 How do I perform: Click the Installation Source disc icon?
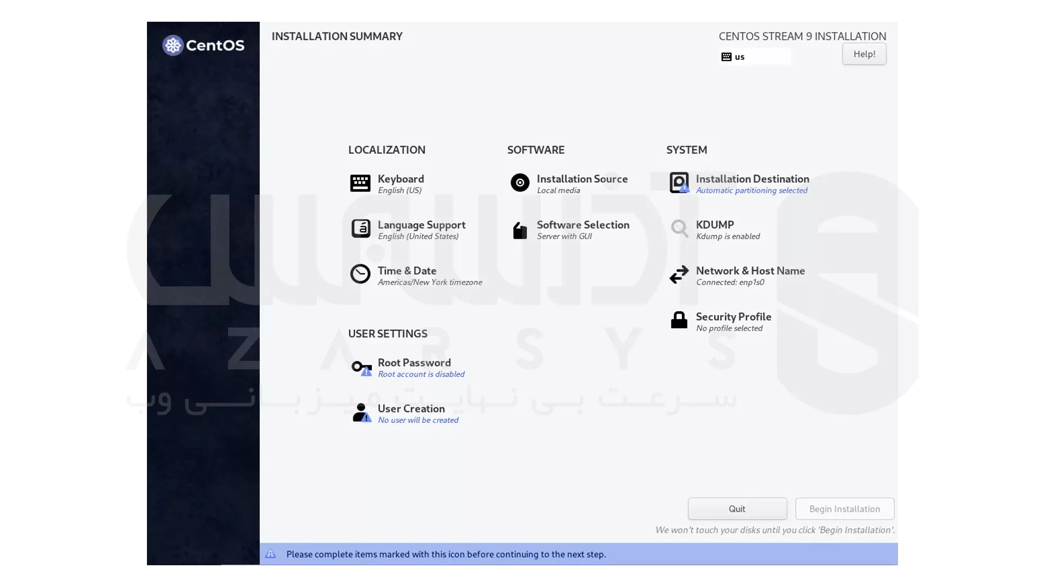(x=520, y=183)
